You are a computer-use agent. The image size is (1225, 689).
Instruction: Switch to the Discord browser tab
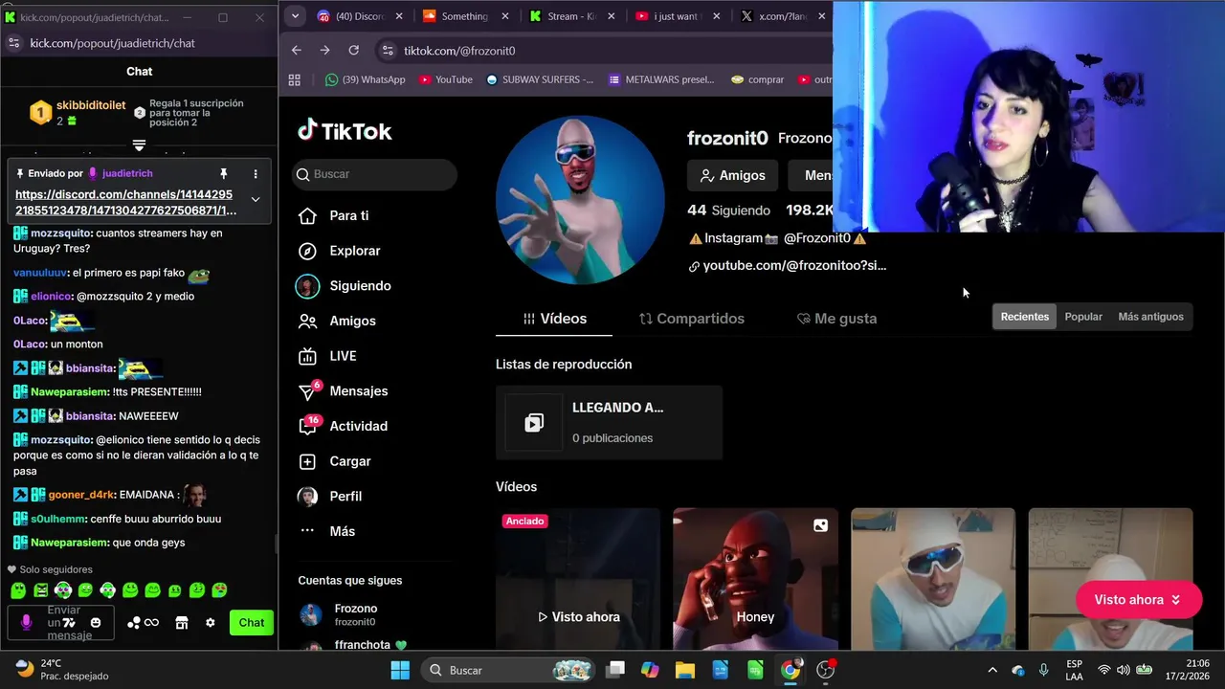pos(361,16)
